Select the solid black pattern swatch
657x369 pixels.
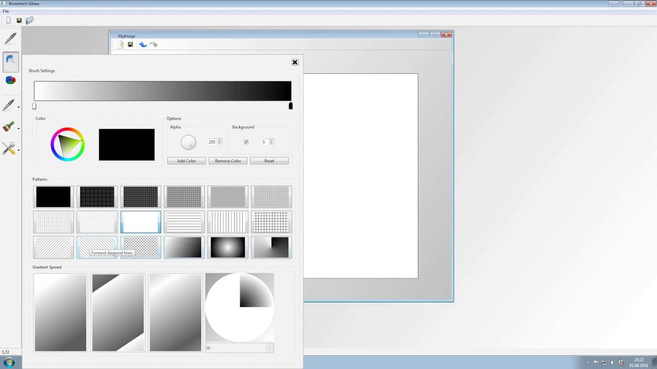53,196
